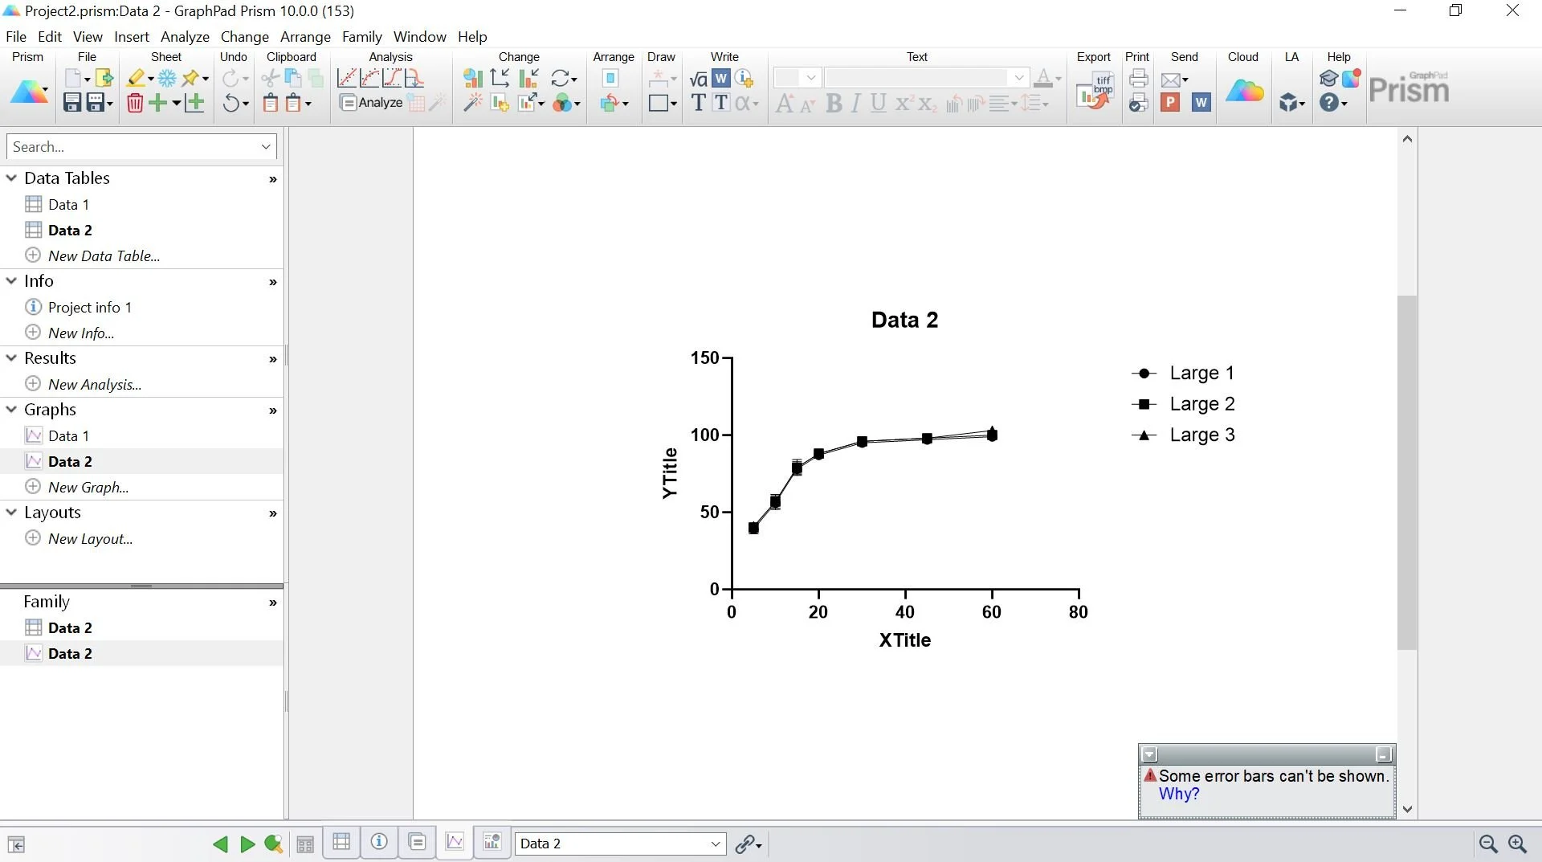
Task: Click the Why? link in the error bars warning
Action: (1178, 794)
